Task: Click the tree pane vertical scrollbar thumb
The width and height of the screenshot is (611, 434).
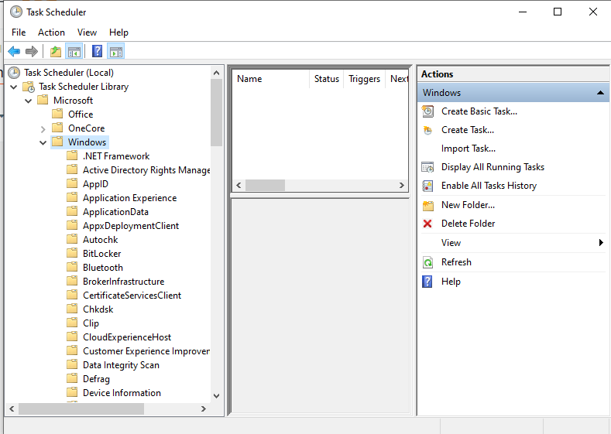Action: pos(217,112)
